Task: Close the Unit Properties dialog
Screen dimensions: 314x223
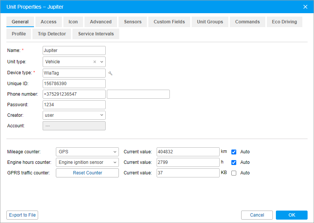Action: [305, 6]
